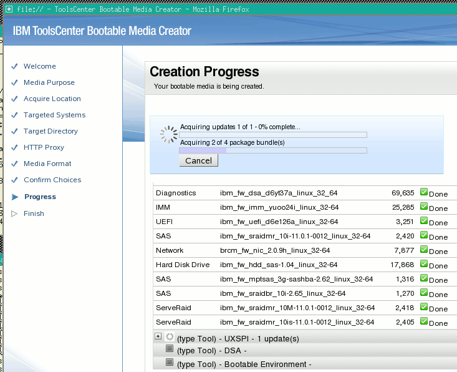The height and width of the screenshot is (372, 457).
Task: Click the (type Tool) - UXSPI - 1 update(s) label
Action: pos(238,339)
